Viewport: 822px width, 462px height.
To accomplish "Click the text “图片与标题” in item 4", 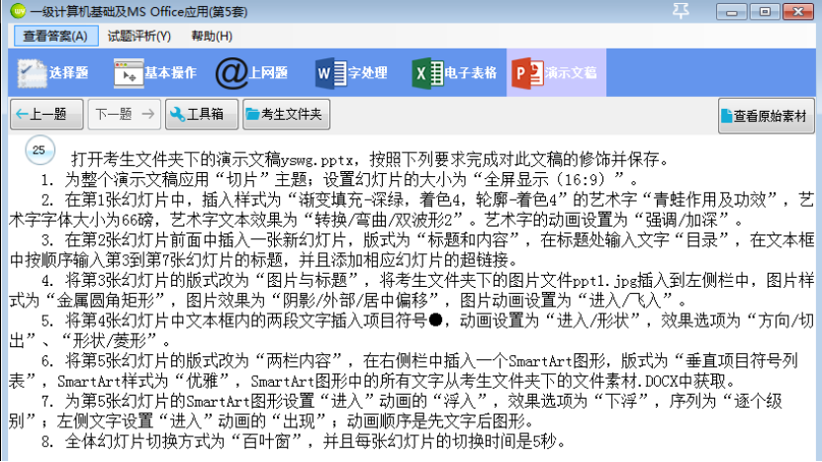I will 311,281.
